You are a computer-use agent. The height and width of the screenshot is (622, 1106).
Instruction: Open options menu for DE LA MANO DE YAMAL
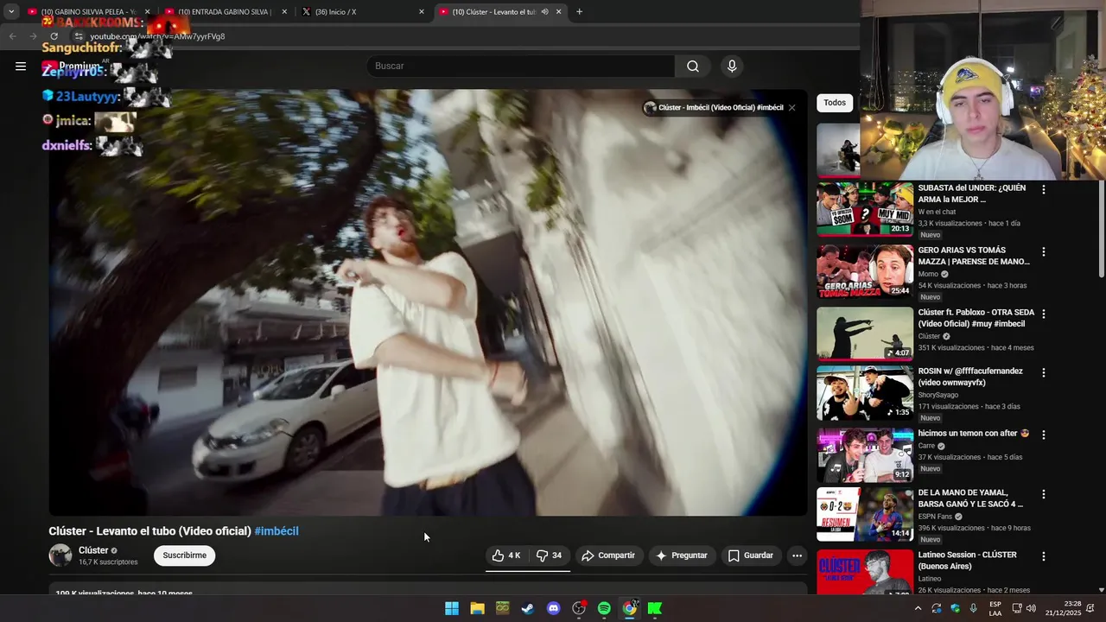tap(1044, 494)
